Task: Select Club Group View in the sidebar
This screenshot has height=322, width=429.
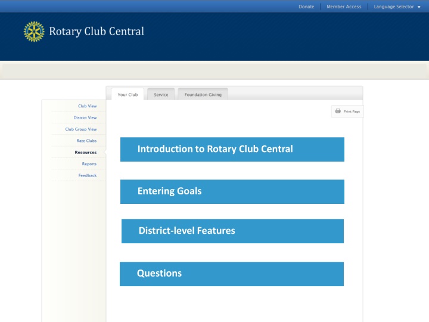Action: click(x=81, y=129)
